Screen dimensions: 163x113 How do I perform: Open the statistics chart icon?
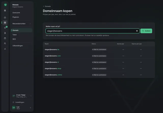click(5, 49)
